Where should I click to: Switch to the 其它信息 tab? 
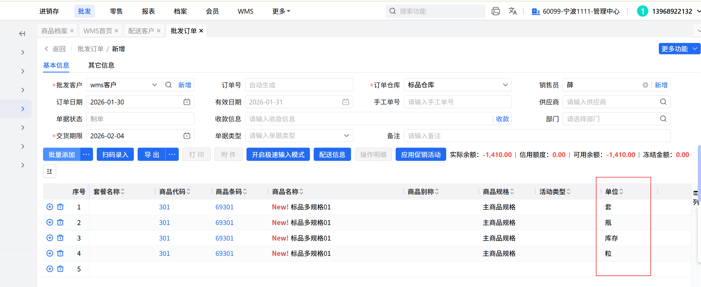[101, 65]
